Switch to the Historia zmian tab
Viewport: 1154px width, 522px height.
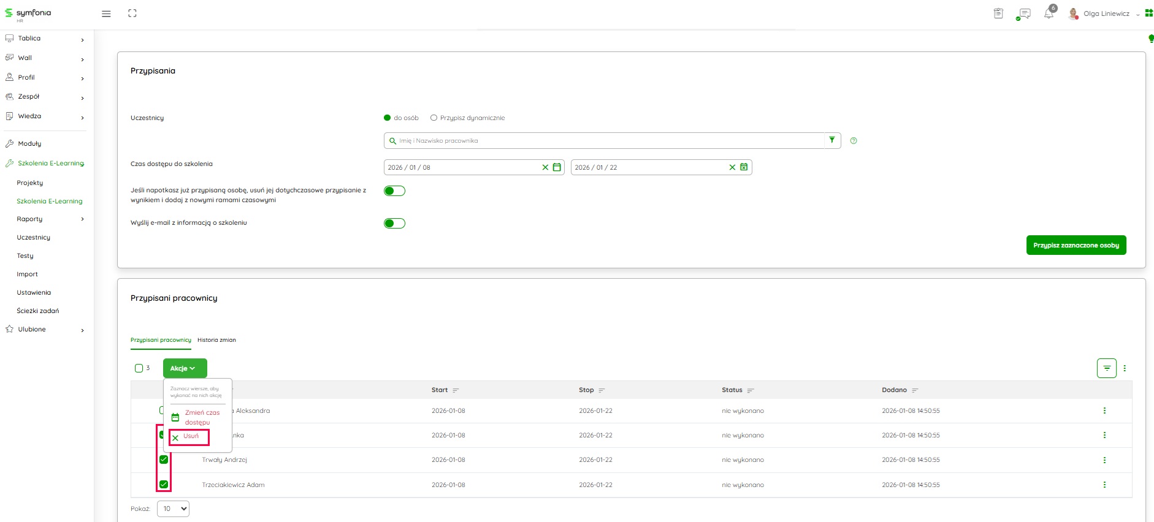pyautogui.click(x=216, y=340)
